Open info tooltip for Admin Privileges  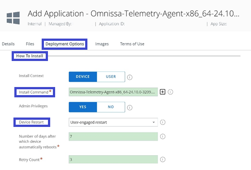pos(130,108)
